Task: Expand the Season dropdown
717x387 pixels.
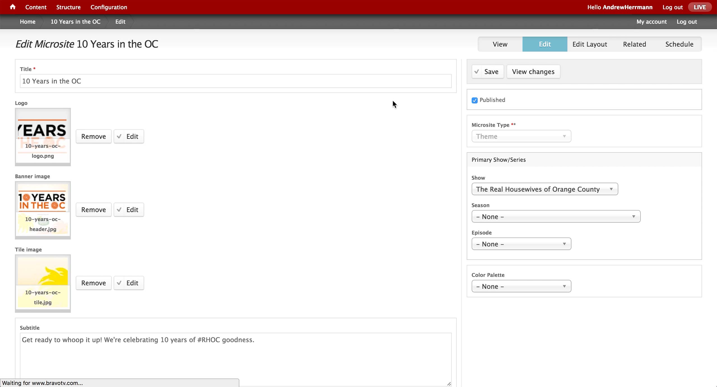Action: 556,217
